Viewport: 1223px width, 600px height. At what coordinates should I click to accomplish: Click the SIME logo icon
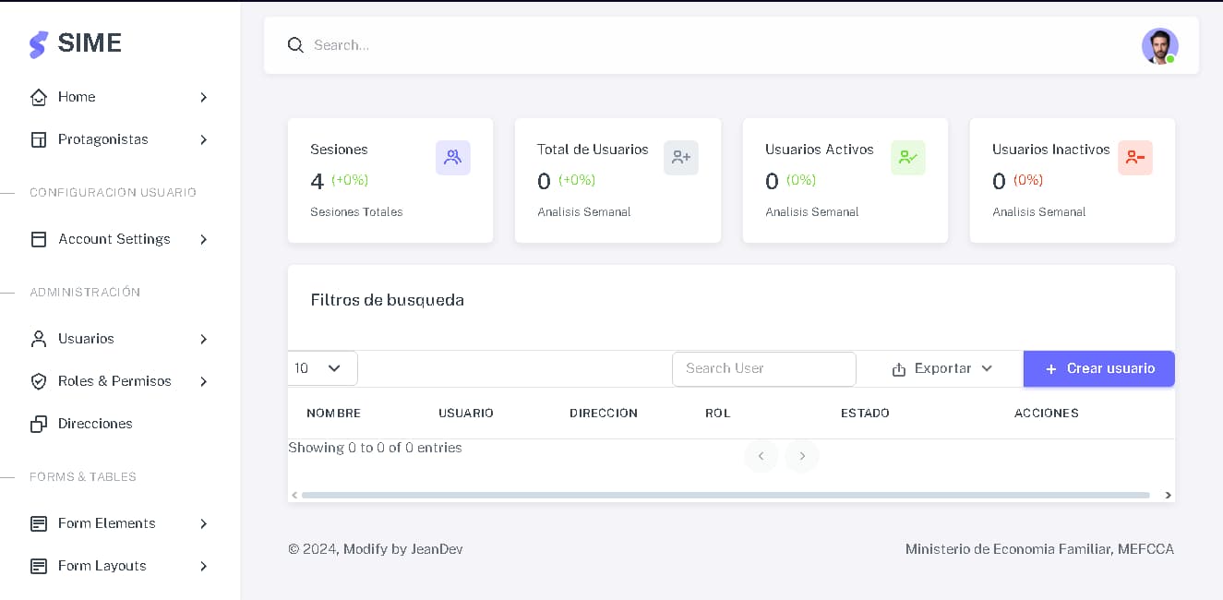click(x=38, y=44)
